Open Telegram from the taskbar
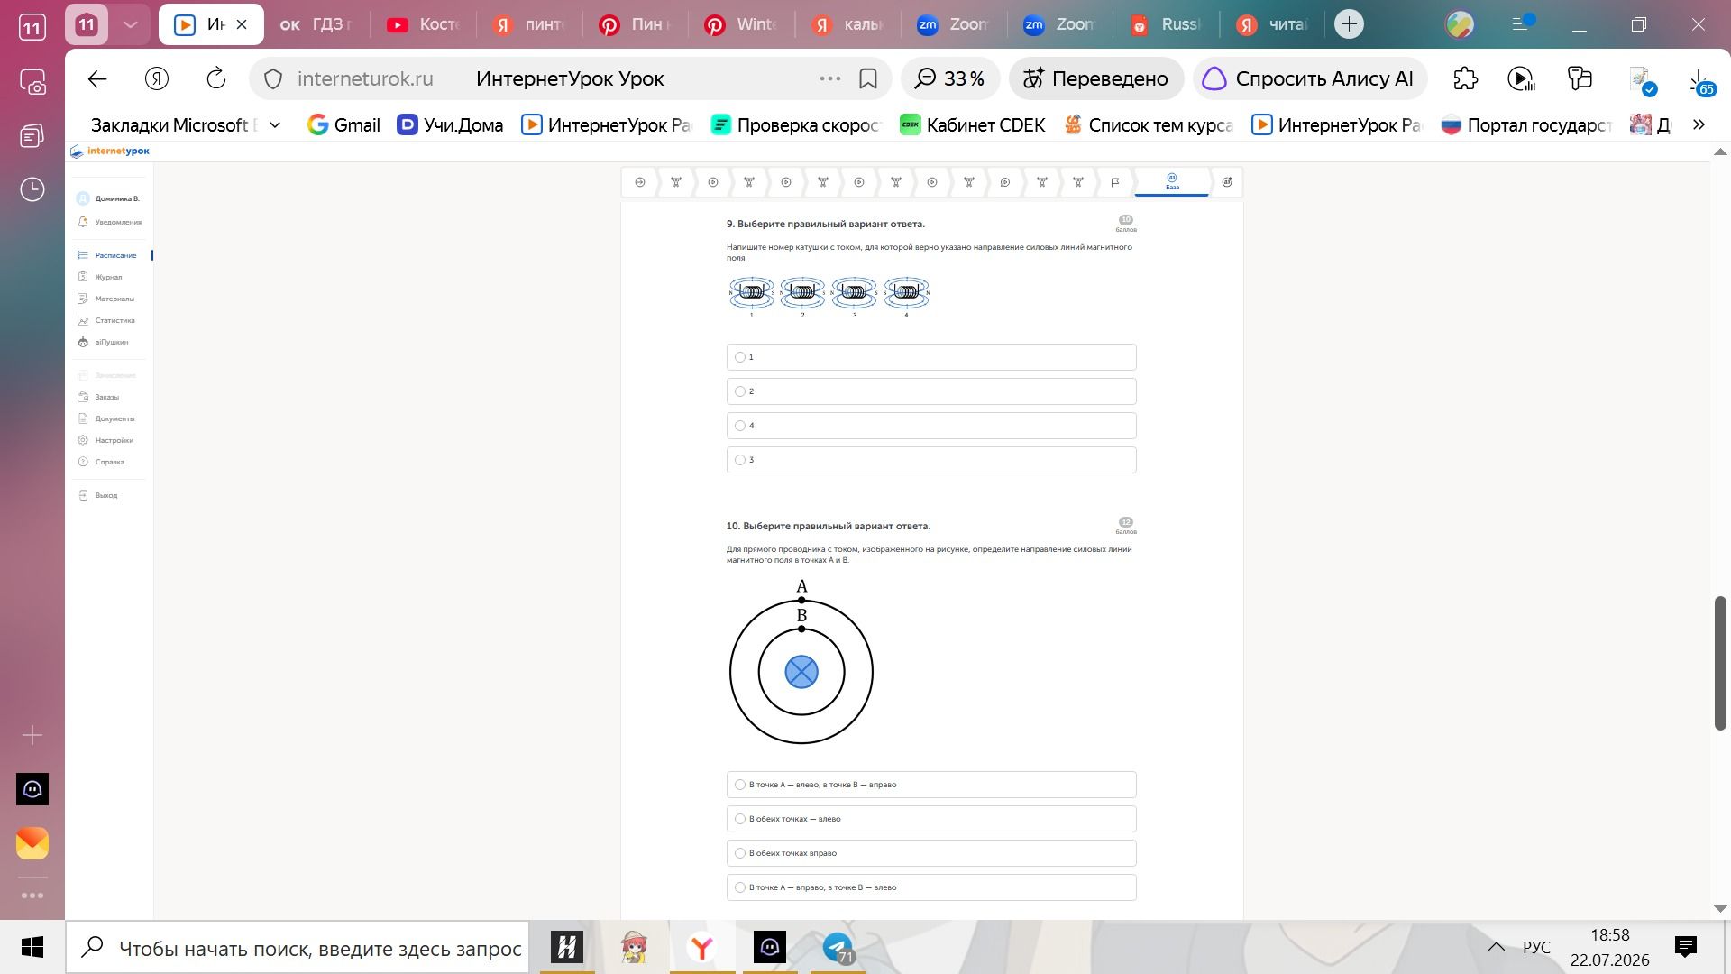The height and width of the screenshot is (974, 1731). [838, 948]
